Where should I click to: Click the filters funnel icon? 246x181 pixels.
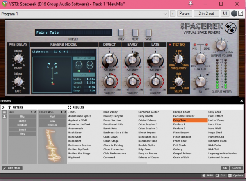pyautogui.click(x=9, y=107)
